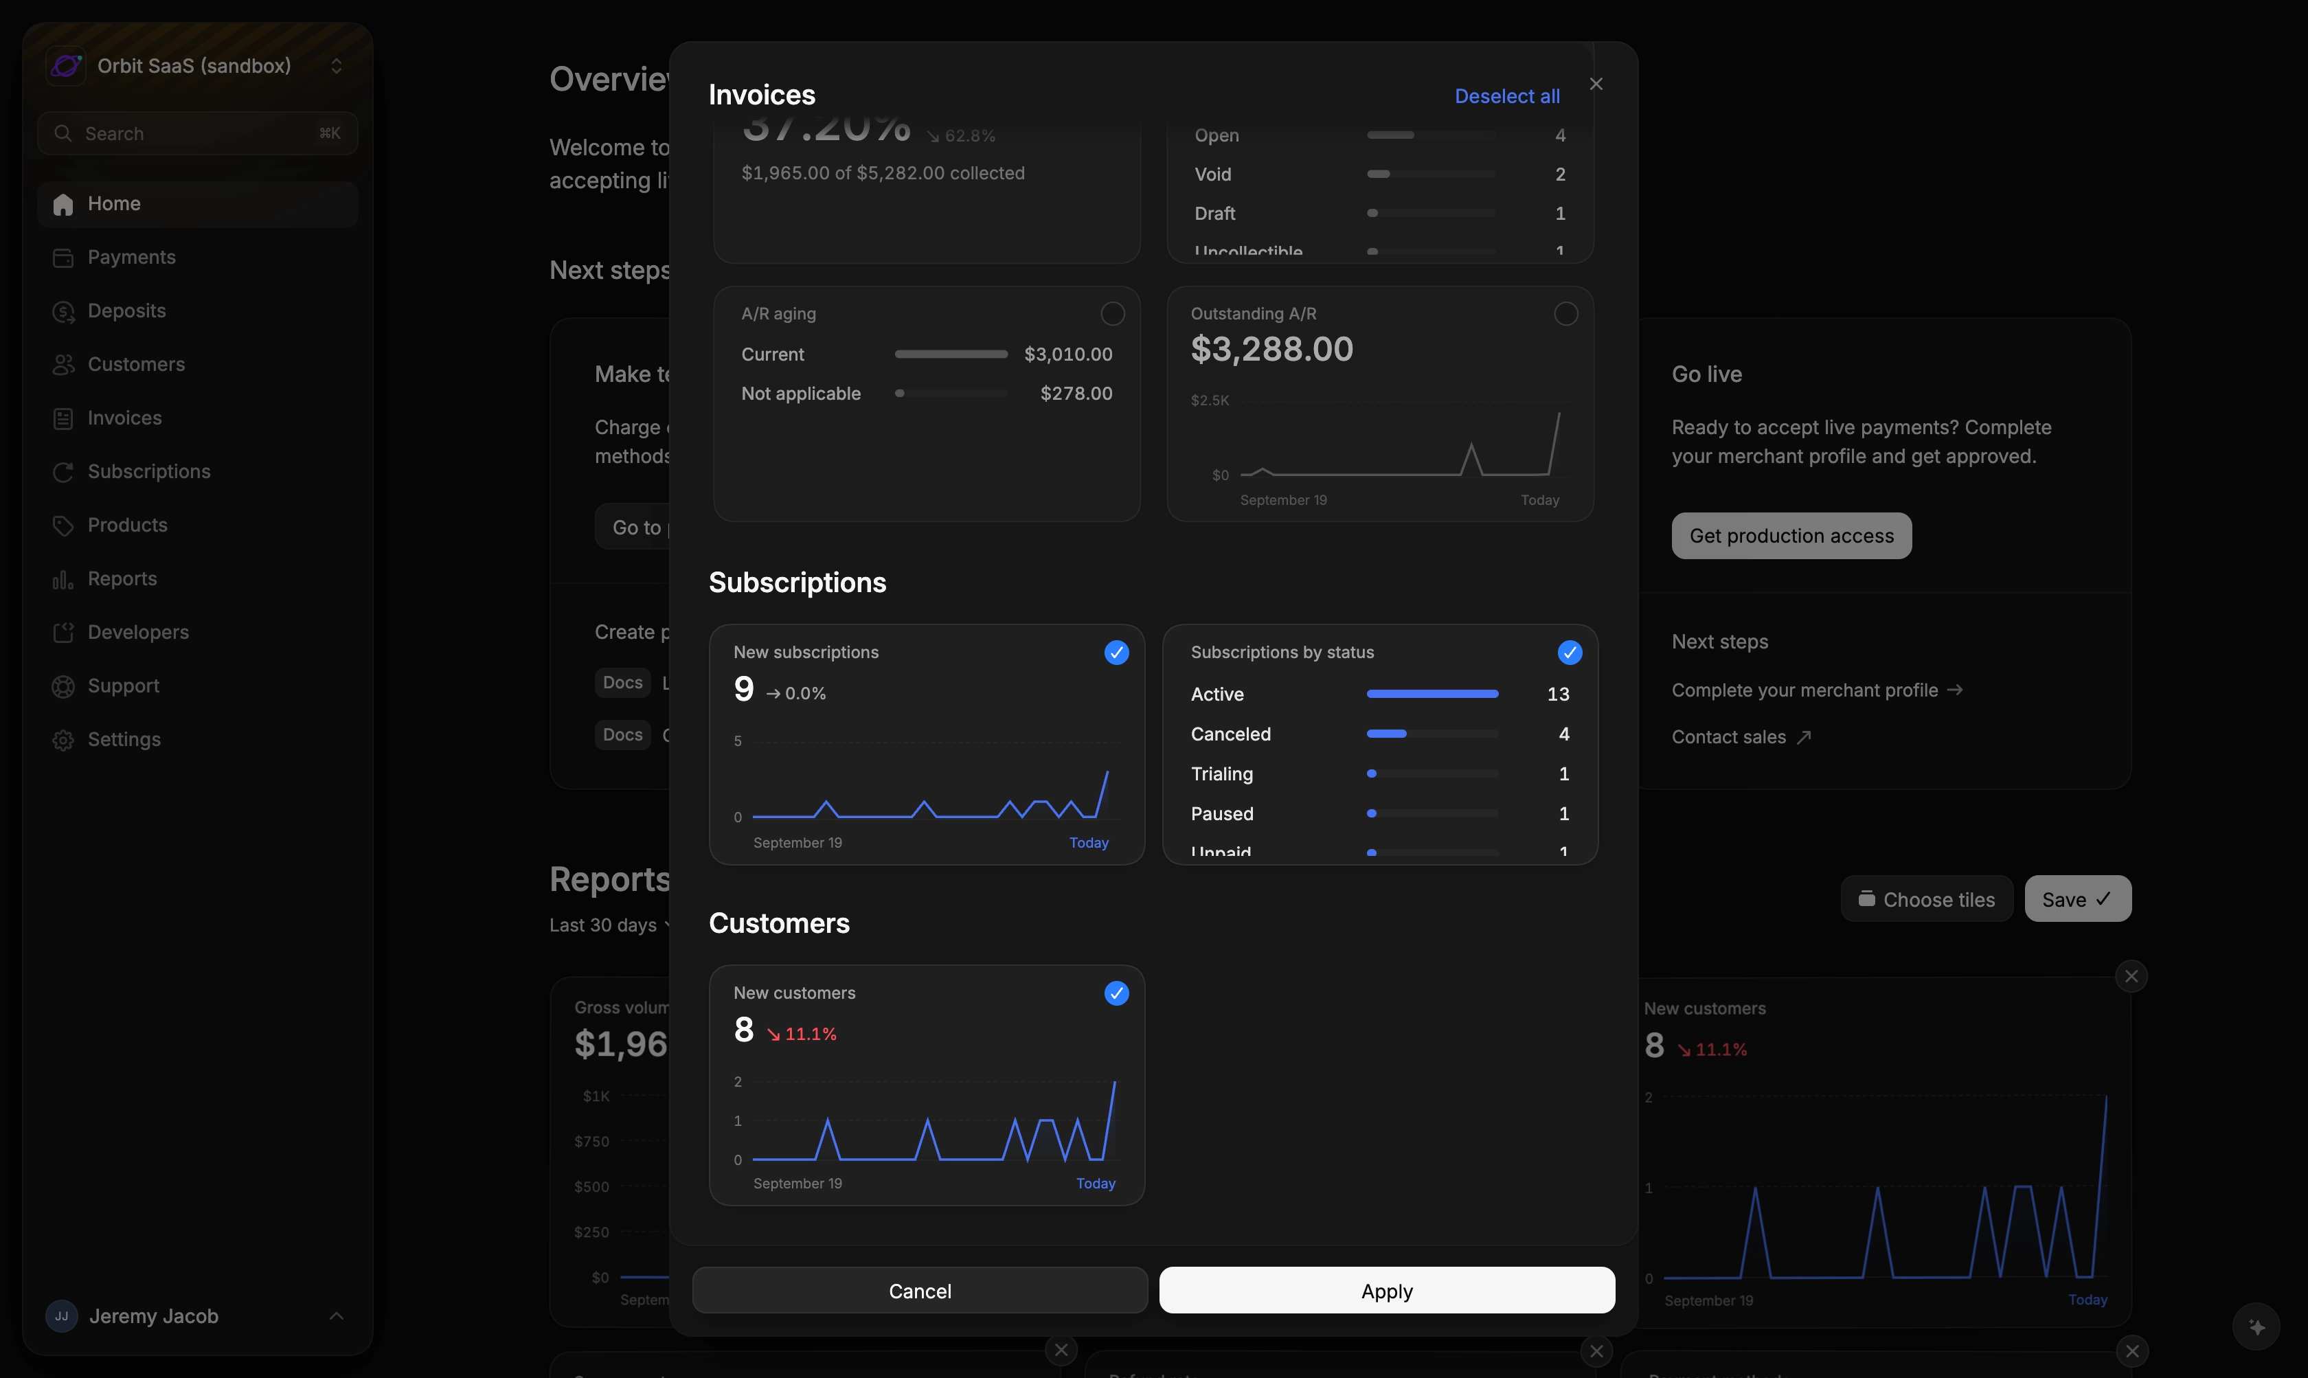Click the JJ user avatar
This screenshot has width=2308, height=1378.
click(61, 1315)
